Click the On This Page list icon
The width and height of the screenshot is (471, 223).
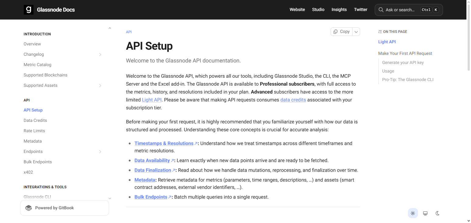(x=380, y=32)
